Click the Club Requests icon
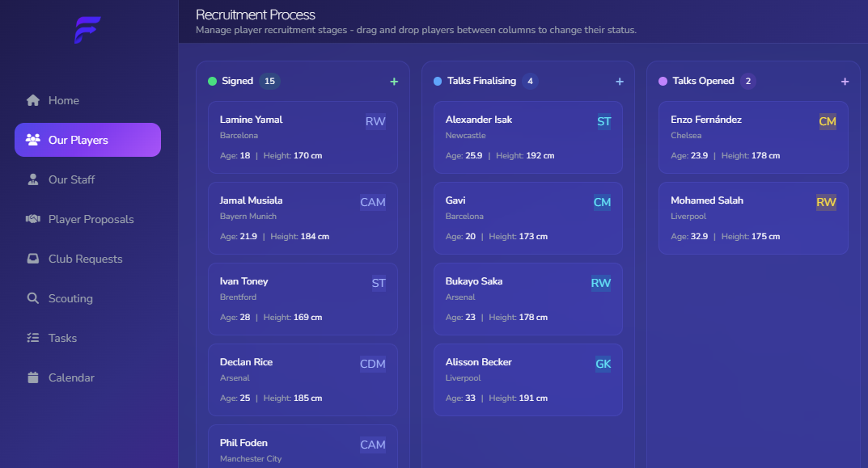Viewport: 868px width, 468px height. [32, 258]
